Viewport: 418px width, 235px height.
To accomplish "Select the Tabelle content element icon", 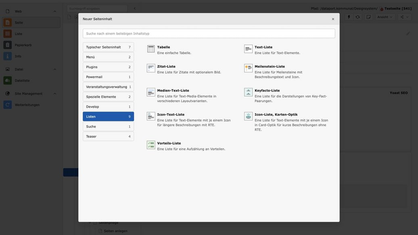I will pos(151,49).
